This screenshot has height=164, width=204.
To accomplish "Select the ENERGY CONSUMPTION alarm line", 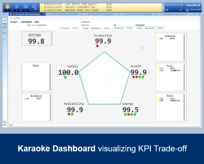I will point(77,7).
